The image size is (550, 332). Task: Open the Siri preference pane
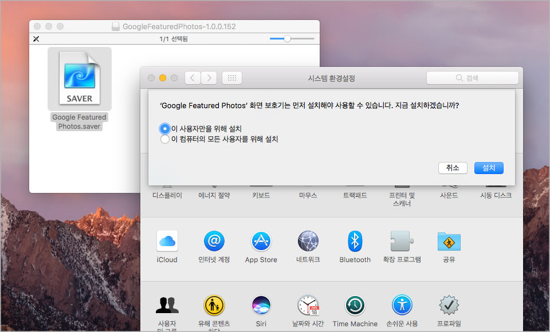[261, 305]
